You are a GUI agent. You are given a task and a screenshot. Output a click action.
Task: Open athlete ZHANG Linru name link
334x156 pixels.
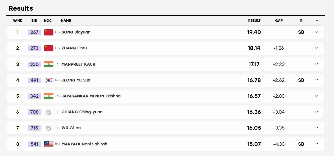tap(74, 48)
